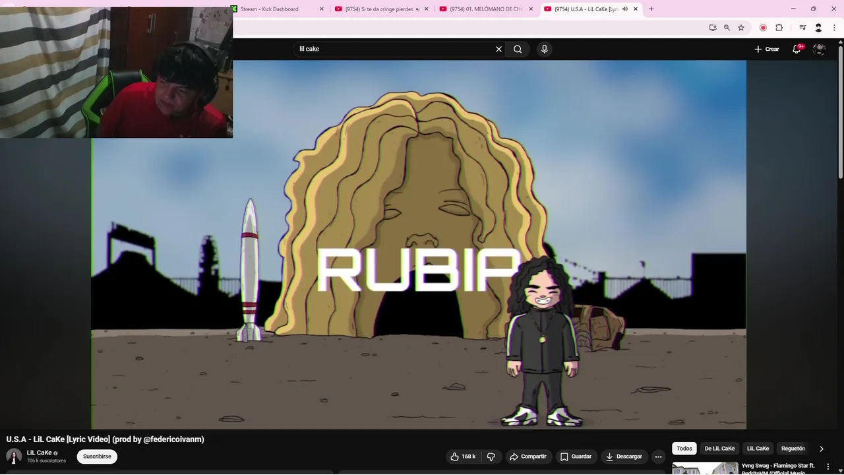The image size is (844, 475).
Task: Open the Chrome profile icon
Action: (818, 28)
